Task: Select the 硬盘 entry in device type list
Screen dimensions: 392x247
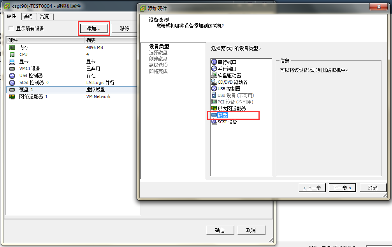Action: coord(223,115)
